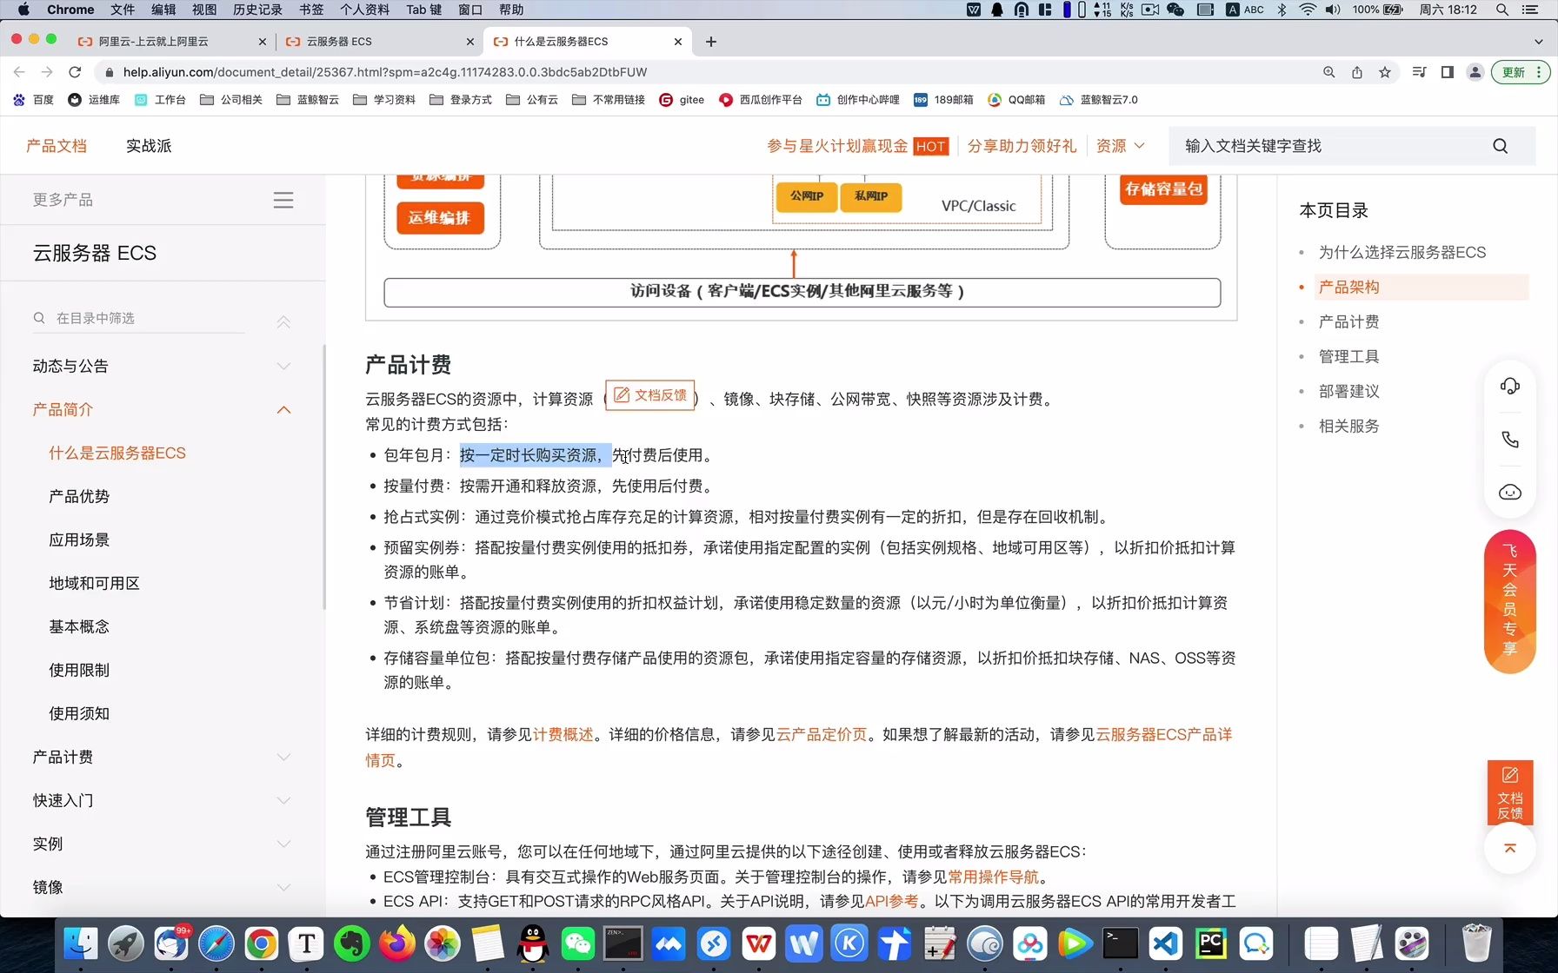Jump to 为什么选择云服务器ECS outline item
Screen dimensions: 1558x973
tap(1402, 252)
